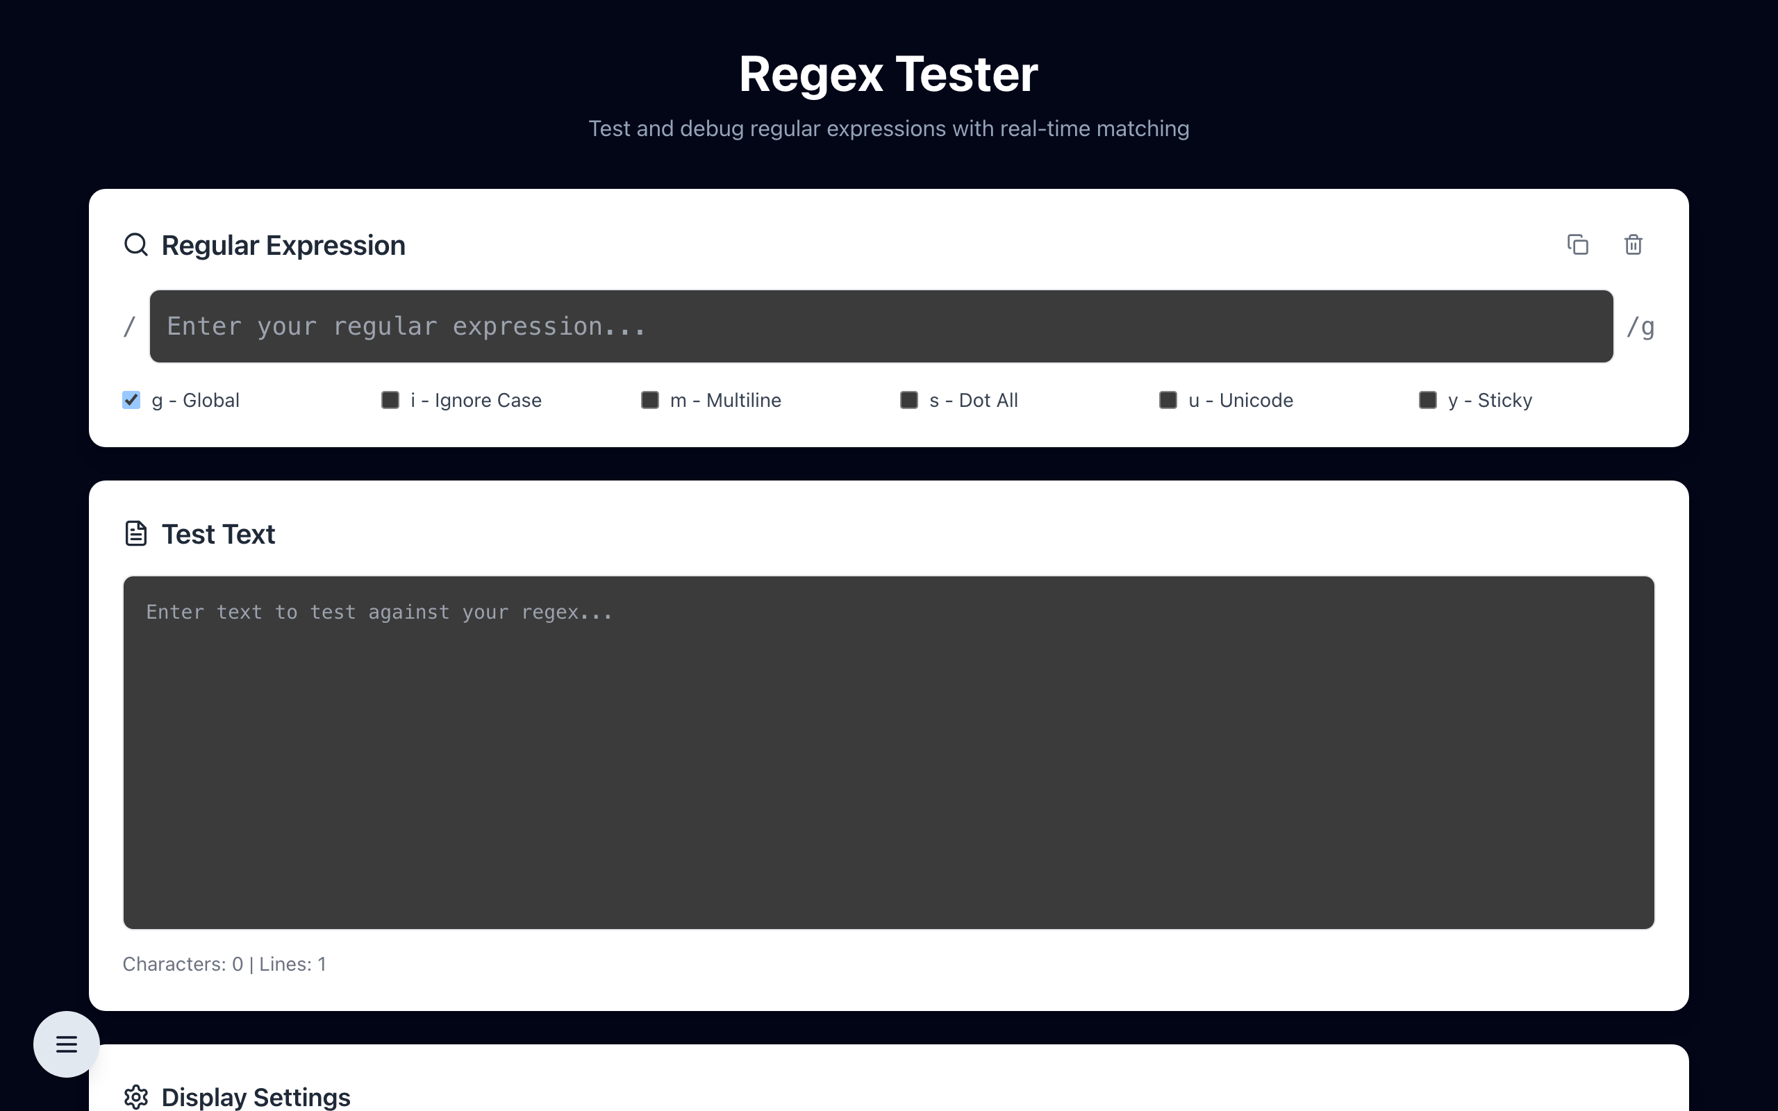Open the floating hamburger menu button
Image resolution: width=1778 pixels, height=1111 pixels.
(x=66, y=1044)
